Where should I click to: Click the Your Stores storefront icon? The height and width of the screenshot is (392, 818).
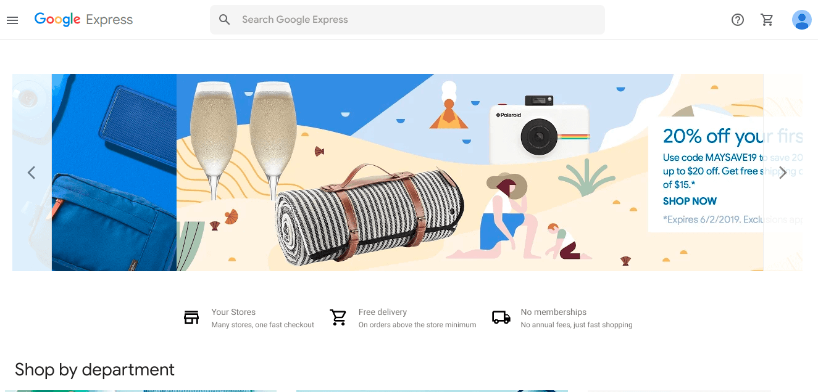191,317
